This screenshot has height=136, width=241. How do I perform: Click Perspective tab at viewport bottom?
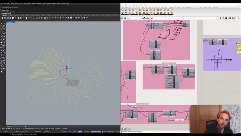click(x=9, y=126)
